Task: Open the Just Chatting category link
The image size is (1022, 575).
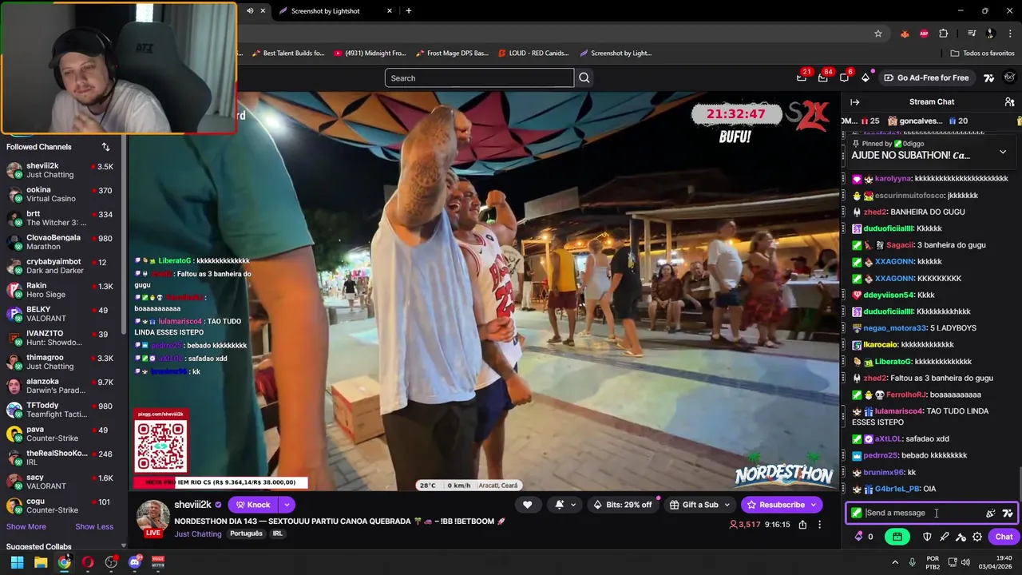Action: (x=198, y=533)
